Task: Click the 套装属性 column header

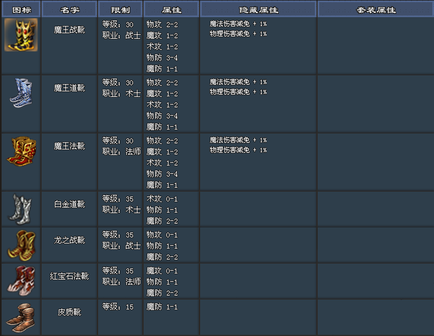Action: point(376,10)
